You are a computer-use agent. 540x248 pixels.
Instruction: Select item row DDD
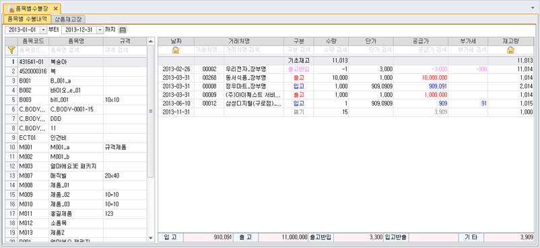tap(76, 119)
